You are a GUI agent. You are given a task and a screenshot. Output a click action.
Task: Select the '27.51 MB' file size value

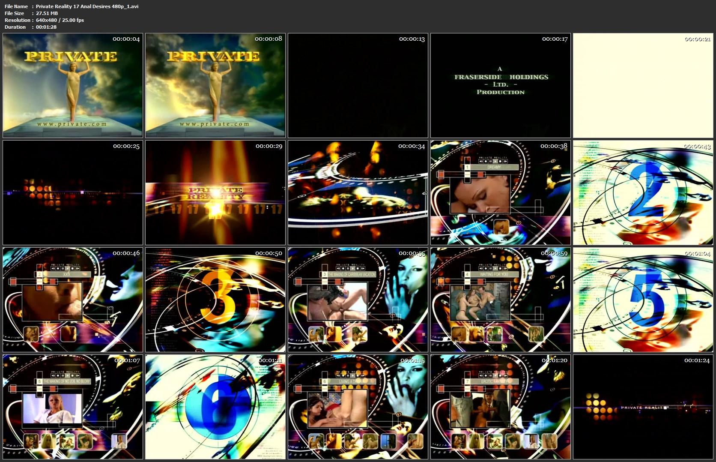click(x=47, y=13)
